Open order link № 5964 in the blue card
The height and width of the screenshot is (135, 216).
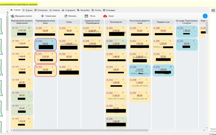pyautogui.click(x=39, y=41)
